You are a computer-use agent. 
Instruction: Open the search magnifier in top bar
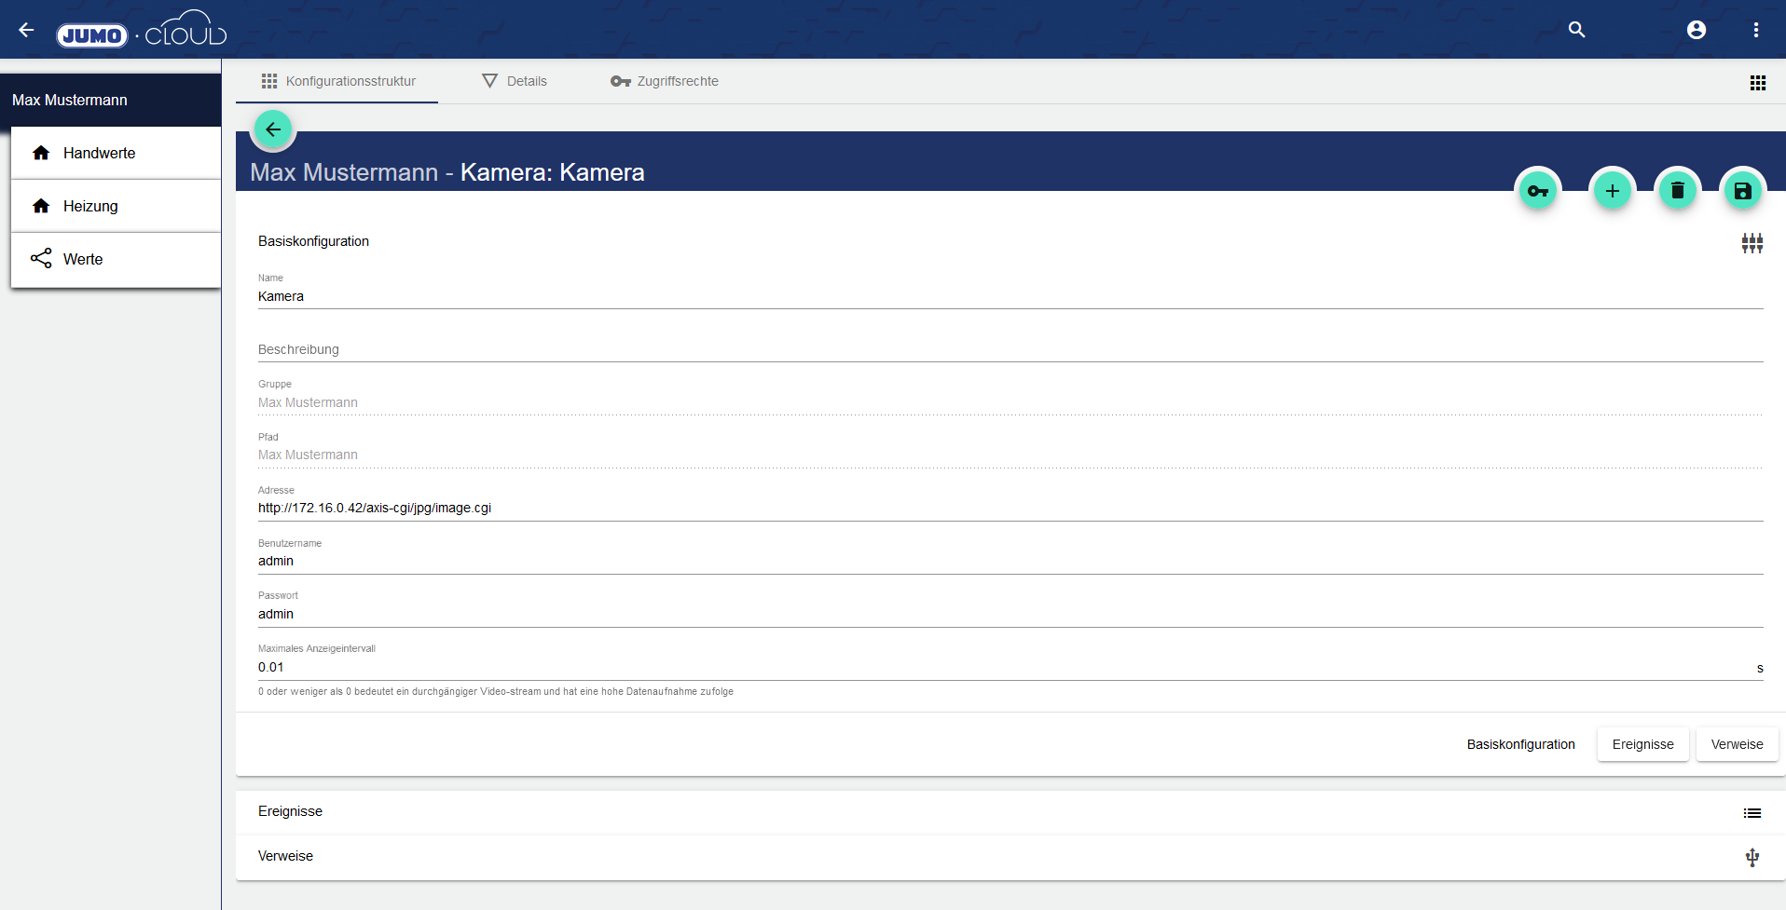click(1576, 30)
